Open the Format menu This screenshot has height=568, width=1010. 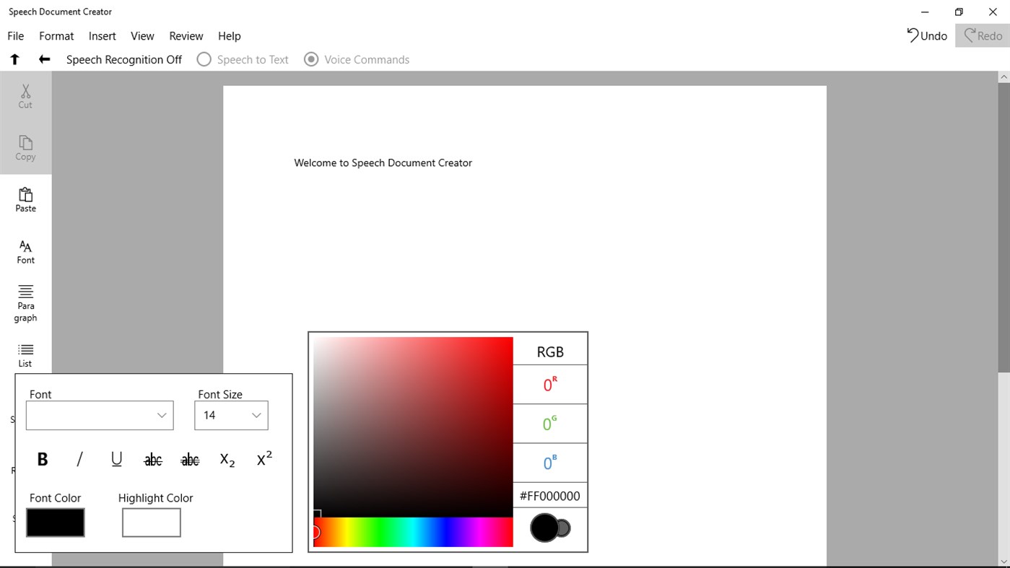pos(56,35)
